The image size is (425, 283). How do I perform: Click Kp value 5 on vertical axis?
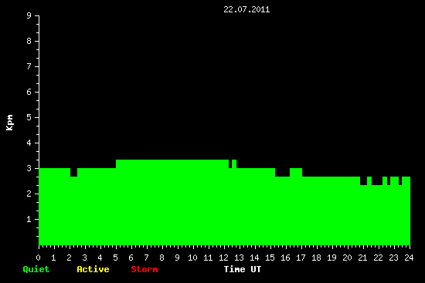pyautogui.click(x=29, y=117)
